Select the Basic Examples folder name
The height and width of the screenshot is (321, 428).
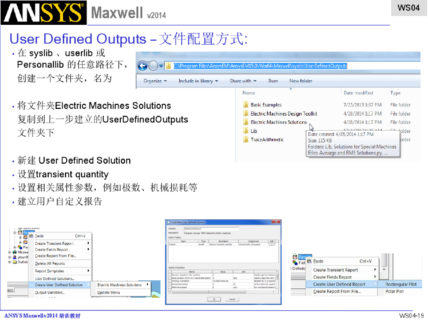(x=266, y=105)
